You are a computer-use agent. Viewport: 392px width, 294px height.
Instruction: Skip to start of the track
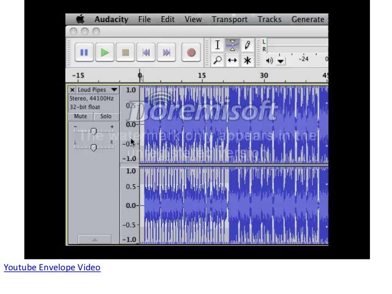pos(146,52)
